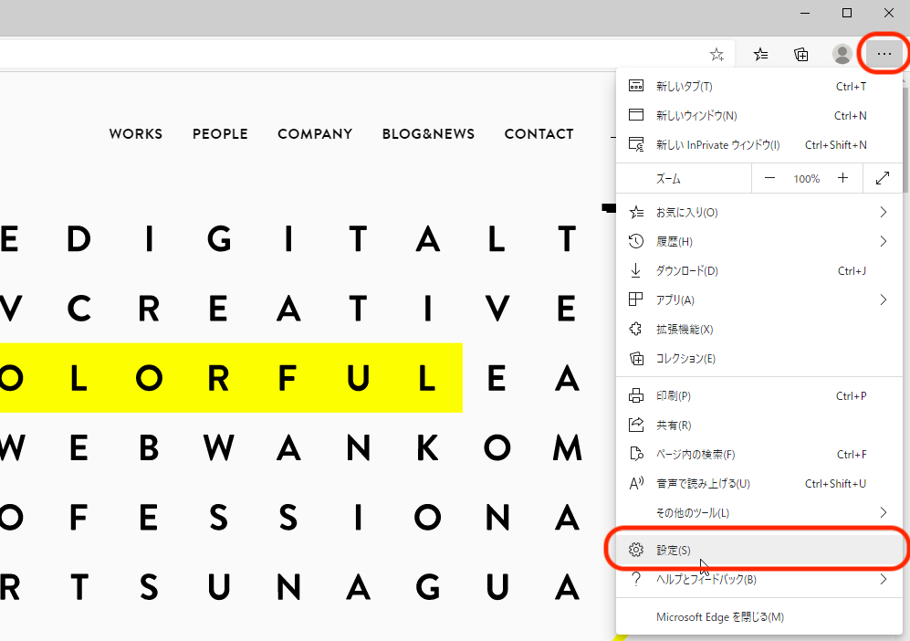Expand the お気に入り(O) submenu
The height and width of the screenshot is (641, 910).
click(x=883, y=213)
